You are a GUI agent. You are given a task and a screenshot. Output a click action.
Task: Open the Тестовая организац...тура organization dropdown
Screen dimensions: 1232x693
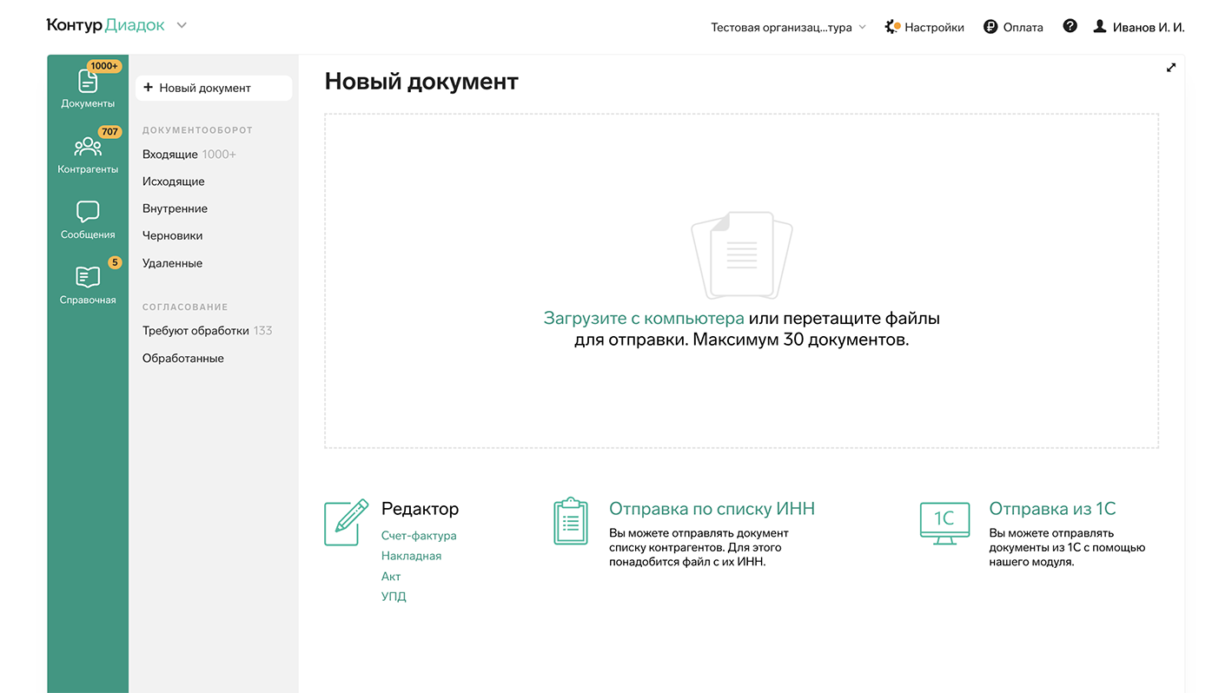[789, 27]
